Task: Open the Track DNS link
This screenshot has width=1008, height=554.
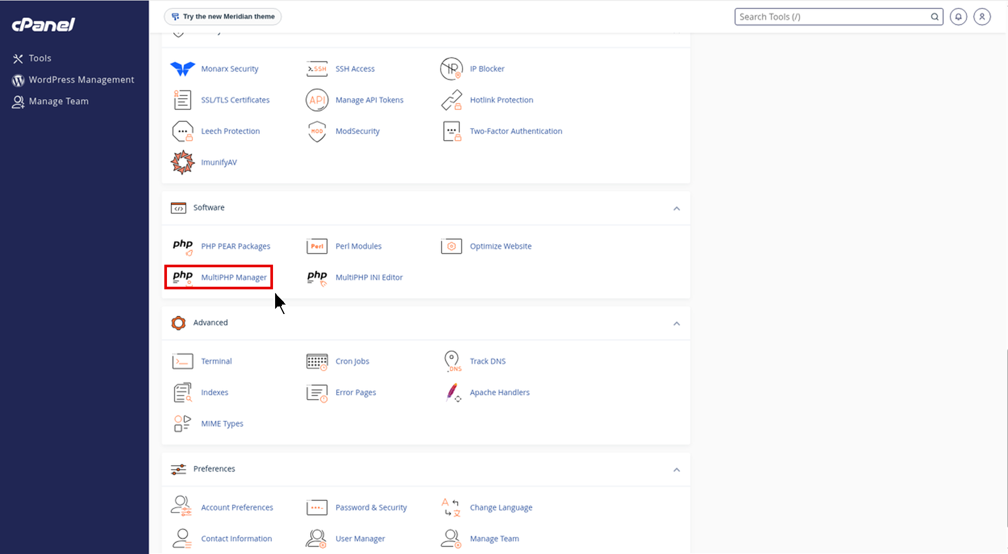Action: coord(488,361)
